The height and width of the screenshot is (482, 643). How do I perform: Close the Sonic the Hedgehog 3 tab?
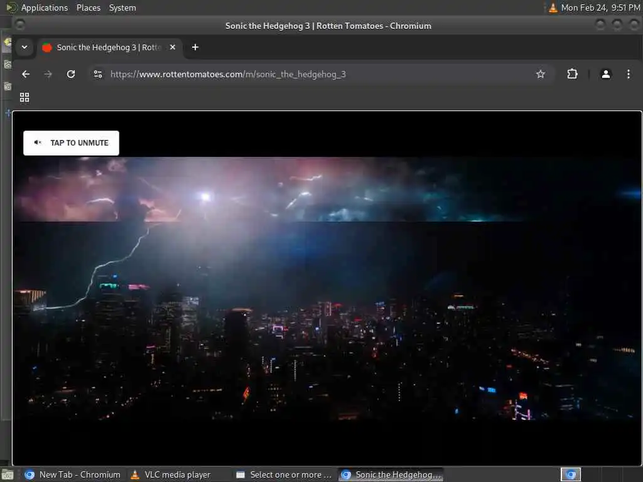coord(173,47)
